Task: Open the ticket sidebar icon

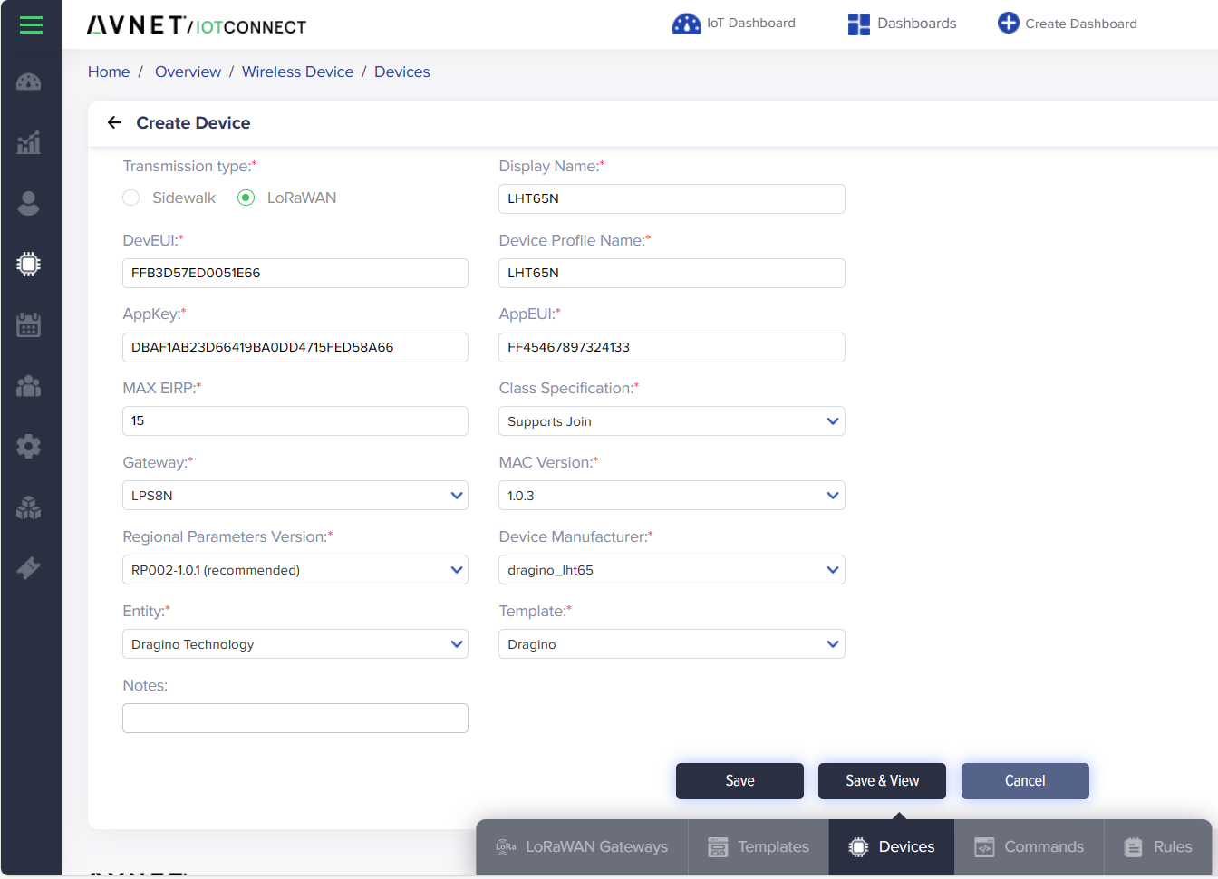Action: (29, 568)
